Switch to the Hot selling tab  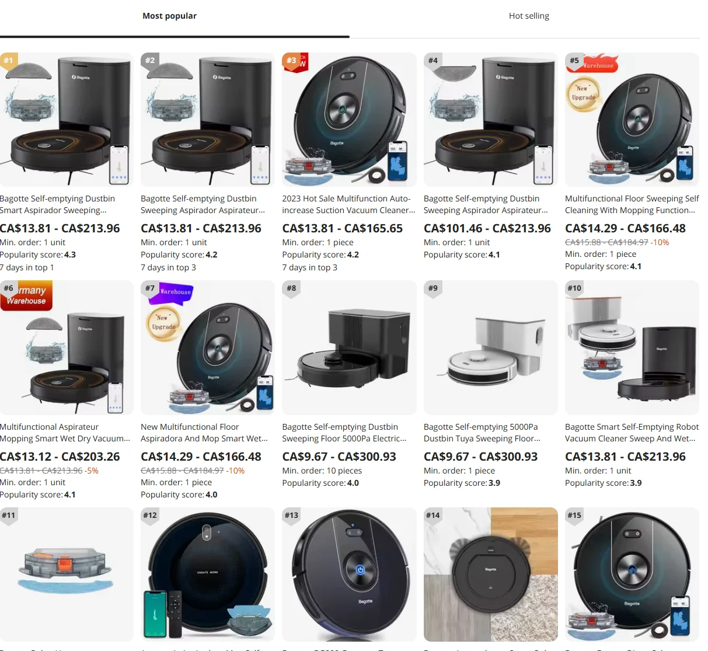[529, 16]
